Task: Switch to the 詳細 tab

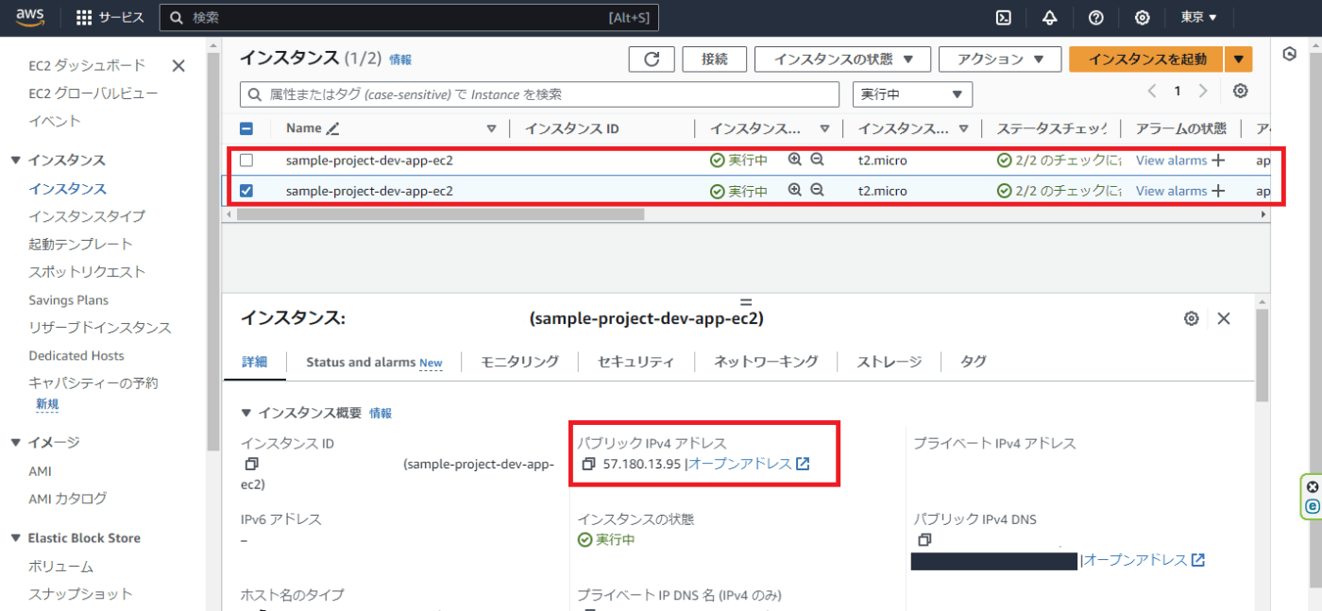Action: tap(254, 362)
